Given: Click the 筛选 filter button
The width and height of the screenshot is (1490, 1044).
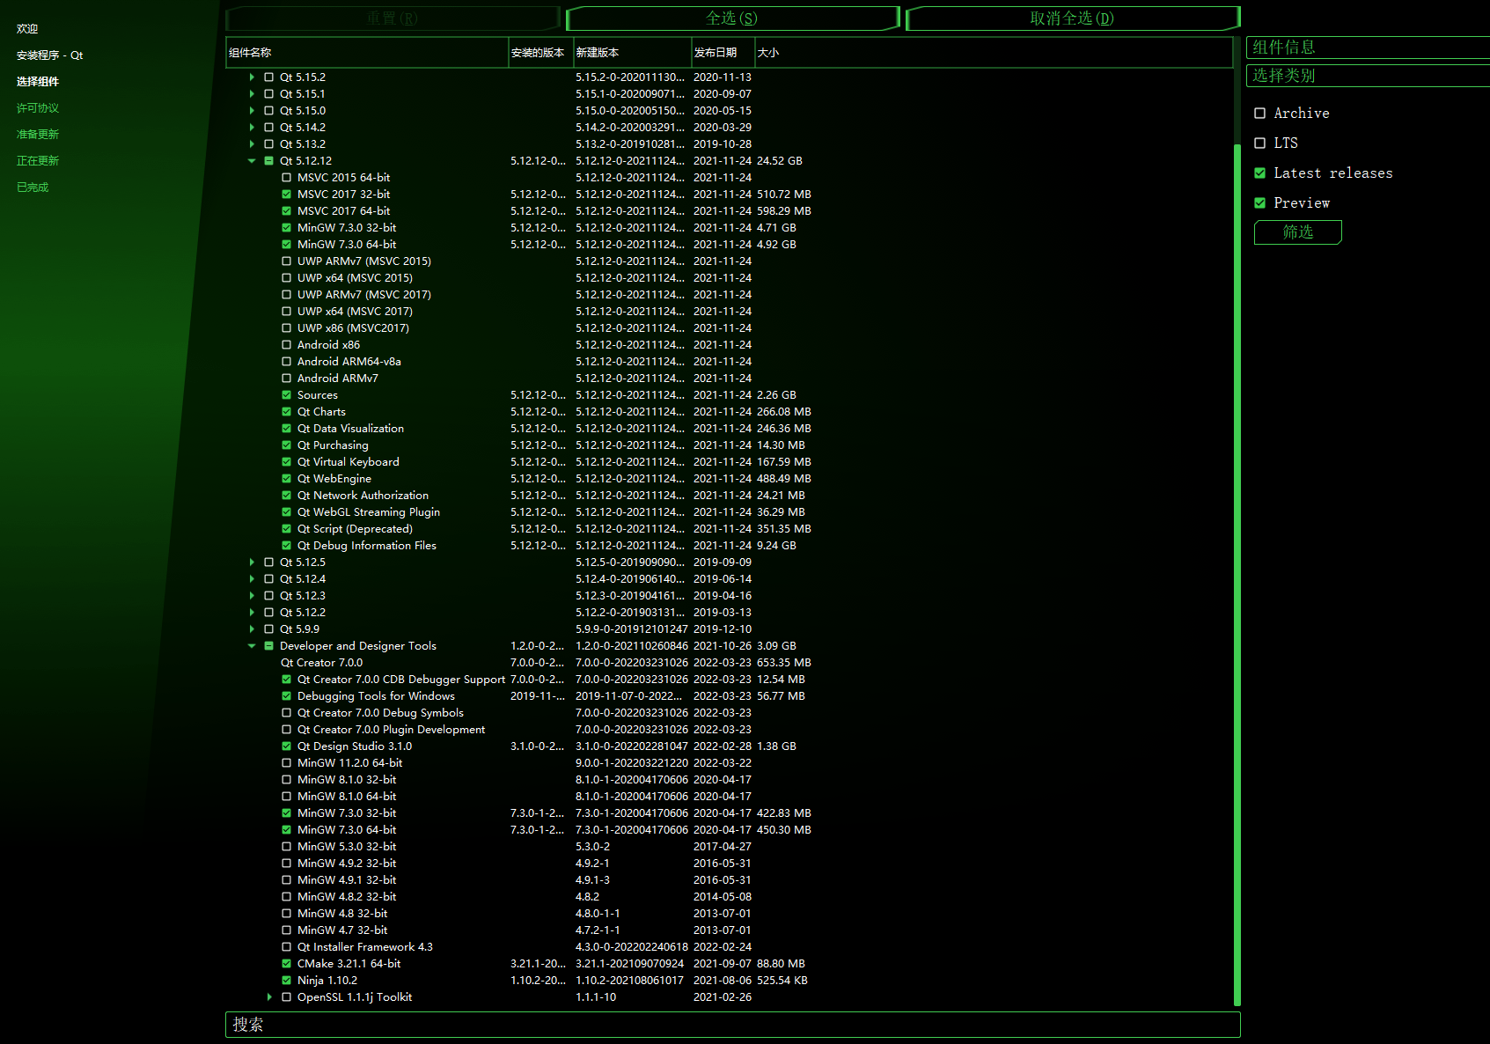Looking at the screenshot, I should 1297,232.
